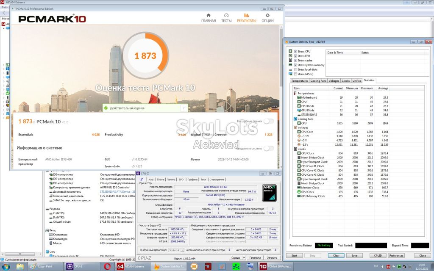Switch to Voltages tab
The image size is (434, 271).
pos(334,81)
